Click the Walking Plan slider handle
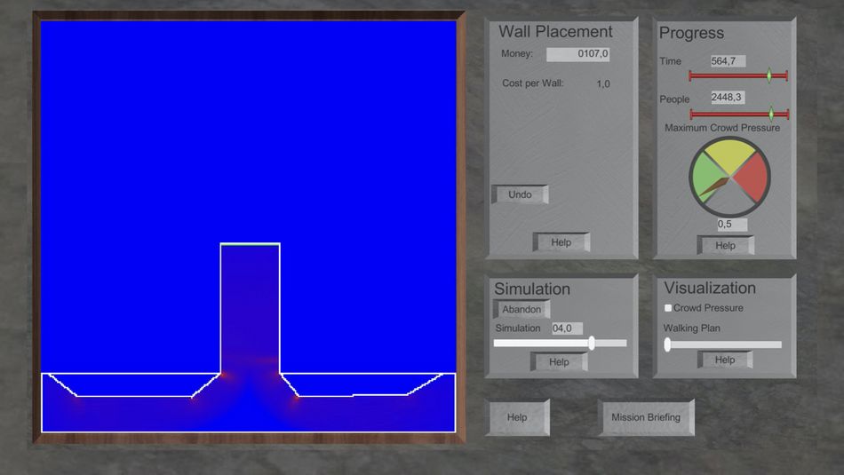844x475 pixels. tap(668, 344)
